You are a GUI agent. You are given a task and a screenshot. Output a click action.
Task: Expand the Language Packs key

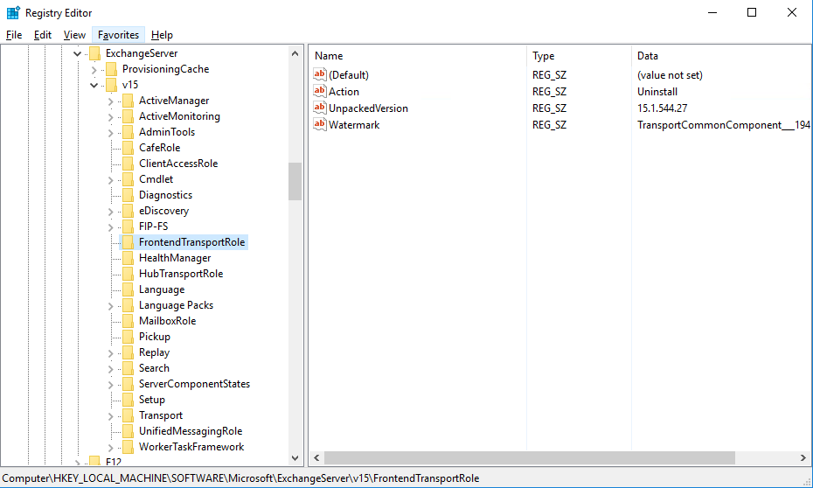point(110,305)
